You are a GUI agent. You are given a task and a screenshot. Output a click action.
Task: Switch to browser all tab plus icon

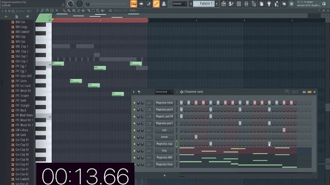pyautogui.click(x=6, y=16)
